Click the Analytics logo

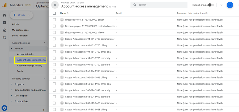[5, 5]
